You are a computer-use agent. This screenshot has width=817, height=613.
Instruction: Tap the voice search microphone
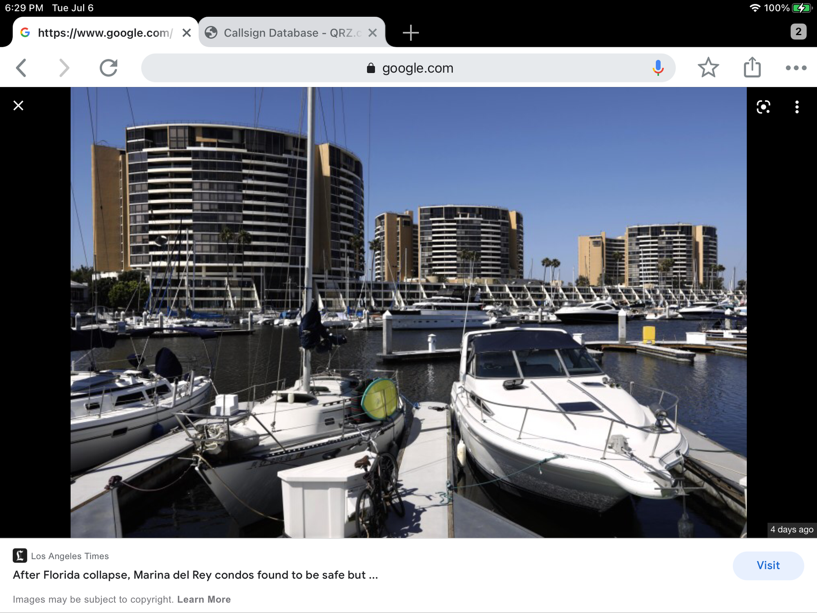[x=658, y=68]
